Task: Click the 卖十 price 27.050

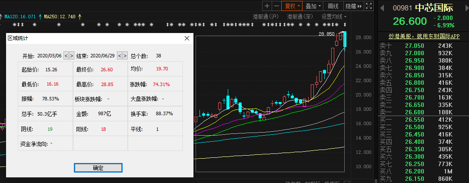Action: tap(415, 46)
